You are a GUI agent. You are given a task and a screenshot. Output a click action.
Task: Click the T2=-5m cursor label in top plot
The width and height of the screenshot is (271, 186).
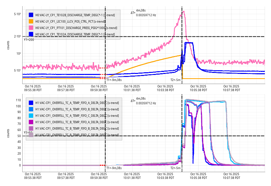(176, 80)
